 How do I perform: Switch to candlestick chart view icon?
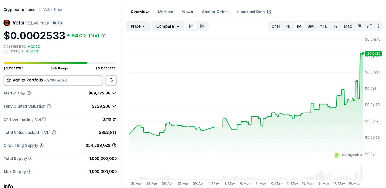202,26
